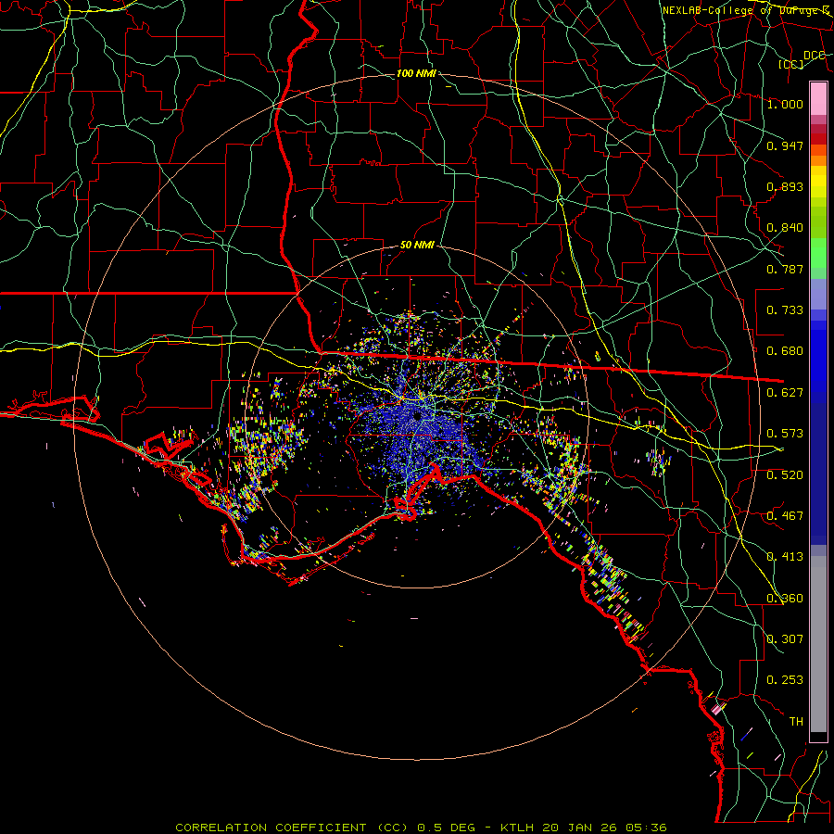Click the 50 NMI range ring label
This screenshot has height=834, width=834.
[x=417, y=246]
